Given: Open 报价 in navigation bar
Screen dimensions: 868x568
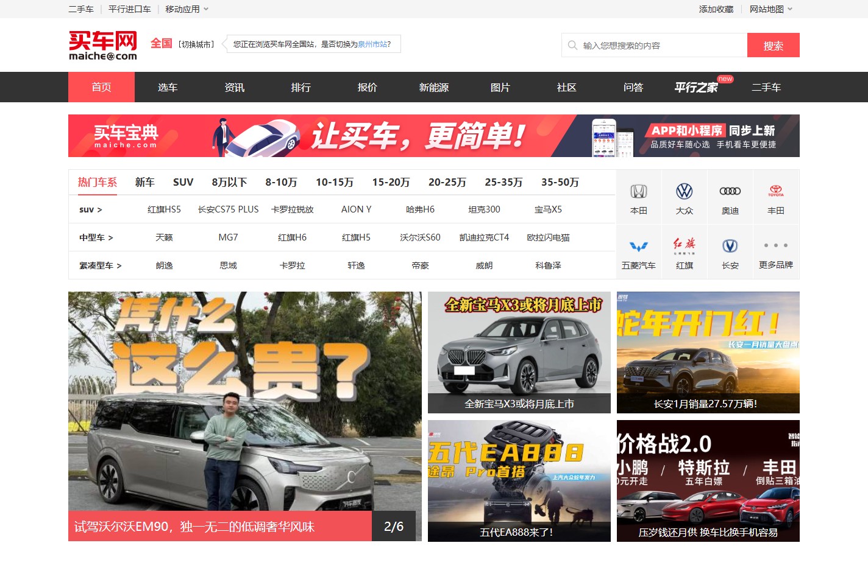Looking at the screenshot, I should [x=367, y=87].
